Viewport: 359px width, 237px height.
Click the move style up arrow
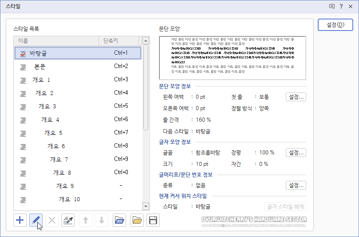(86, 220)
